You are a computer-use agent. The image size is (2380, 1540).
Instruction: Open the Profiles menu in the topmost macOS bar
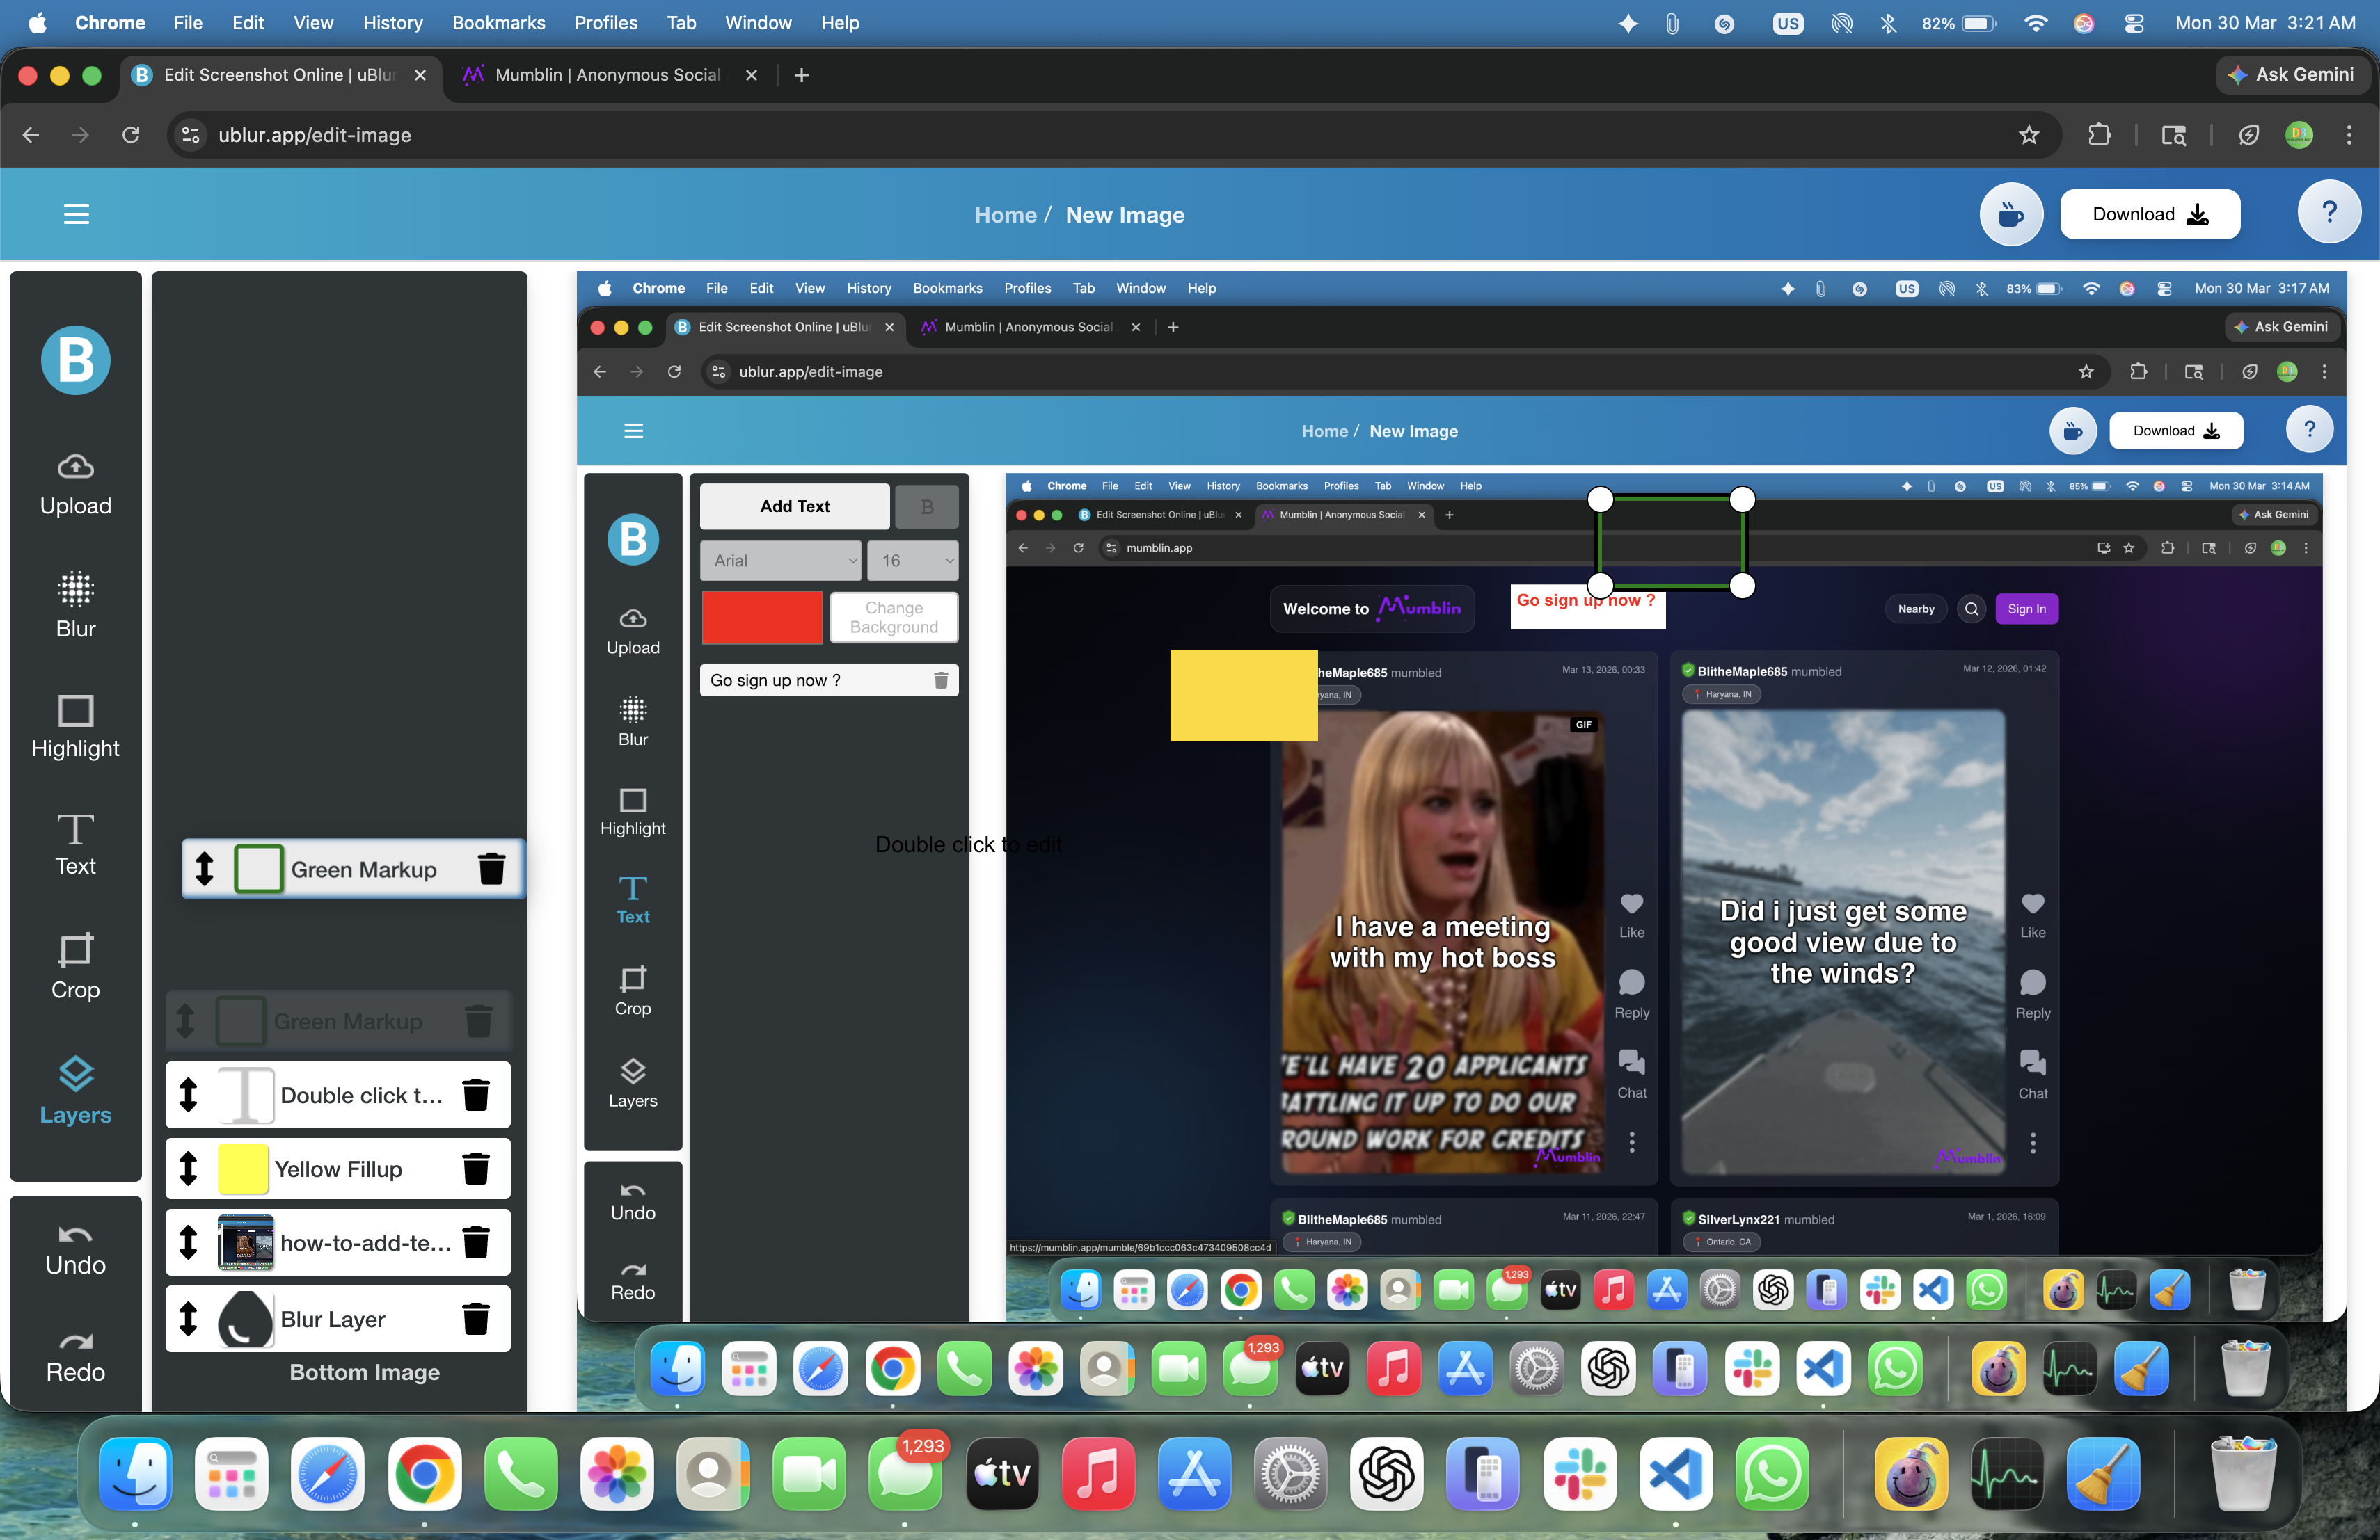click(x=605, y=22)
